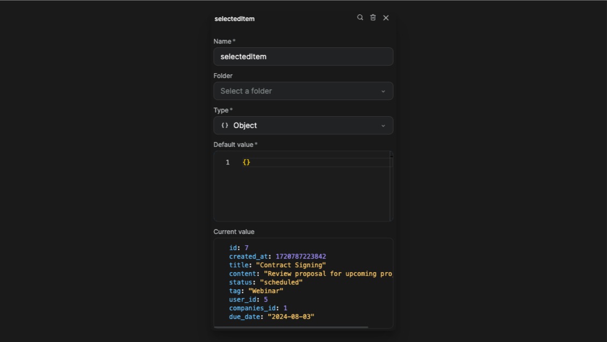Click the chevron on the 'Select a folder' field

pyautogui.click(x=383, y=91)
